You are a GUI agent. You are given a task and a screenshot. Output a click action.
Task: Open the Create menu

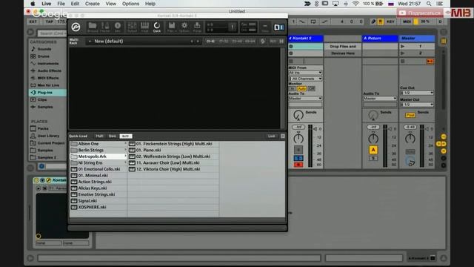[x=92, y=4]
